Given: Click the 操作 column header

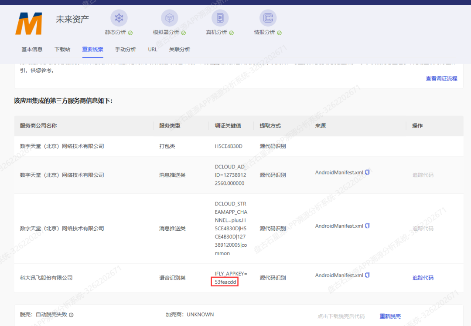Looking at the screenshot, I should click(417, 126).
